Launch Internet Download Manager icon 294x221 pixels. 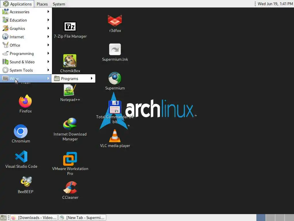pyautogui.click(x=70, y=124)
